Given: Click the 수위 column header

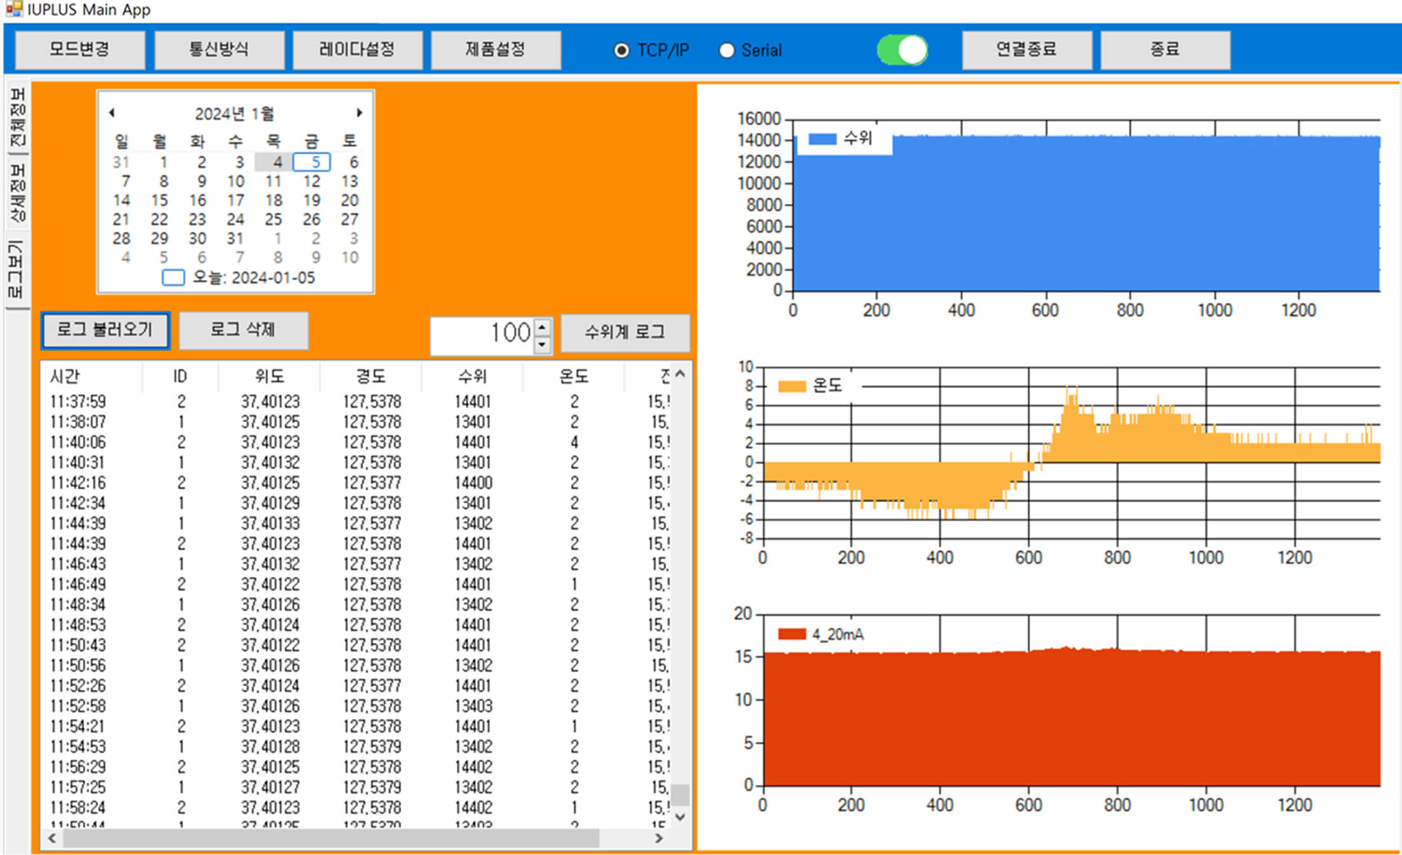Looking at the screenshot, I should (472, 376).
